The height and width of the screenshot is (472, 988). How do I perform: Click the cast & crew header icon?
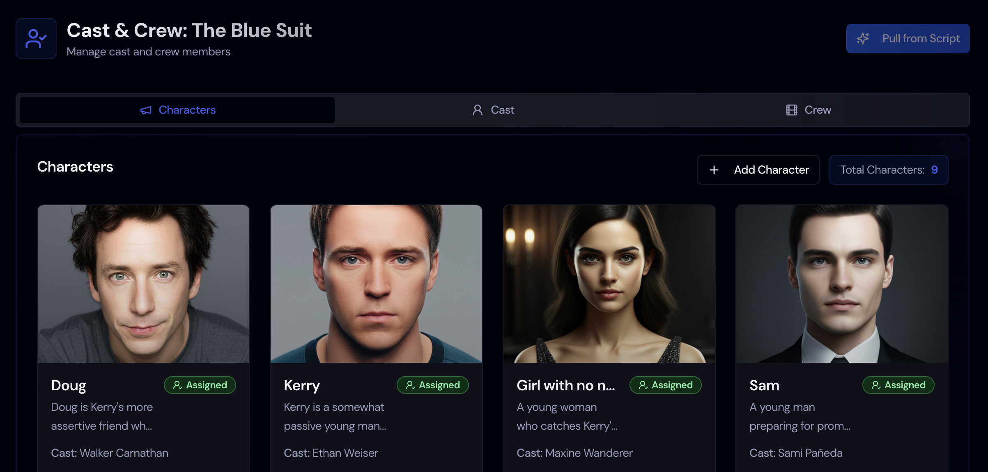coord(36,38)
